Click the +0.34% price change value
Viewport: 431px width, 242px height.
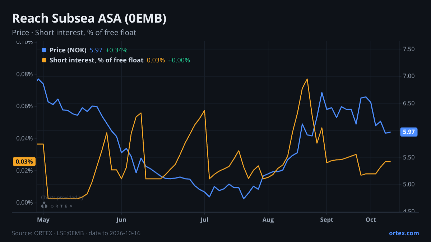pyautogui.click(x=116, y=50)
